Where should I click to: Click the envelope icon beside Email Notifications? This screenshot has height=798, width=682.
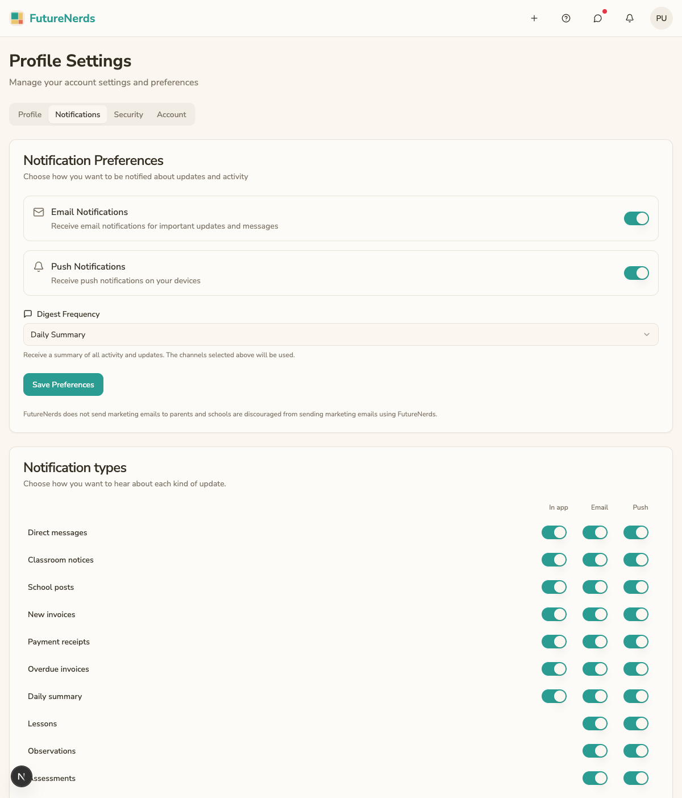coord(39,212)
